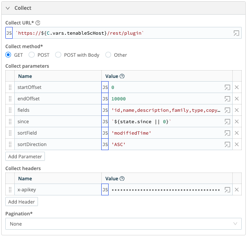Image resolution: width=247 pixels, height=237 pixels.
Task: Toggle JS mode for sortField value
Action: [105, 133]
